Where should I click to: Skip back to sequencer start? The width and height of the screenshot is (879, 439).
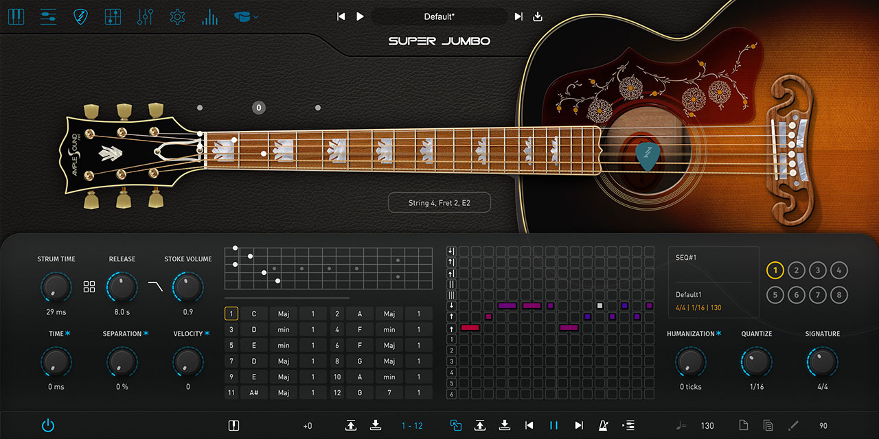(529, 425)
